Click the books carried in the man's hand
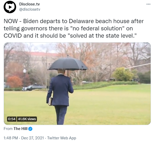 50,101
